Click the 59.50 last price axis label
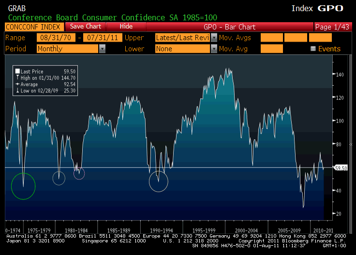This screenshot has width=356, height=255. pos(341,168)
